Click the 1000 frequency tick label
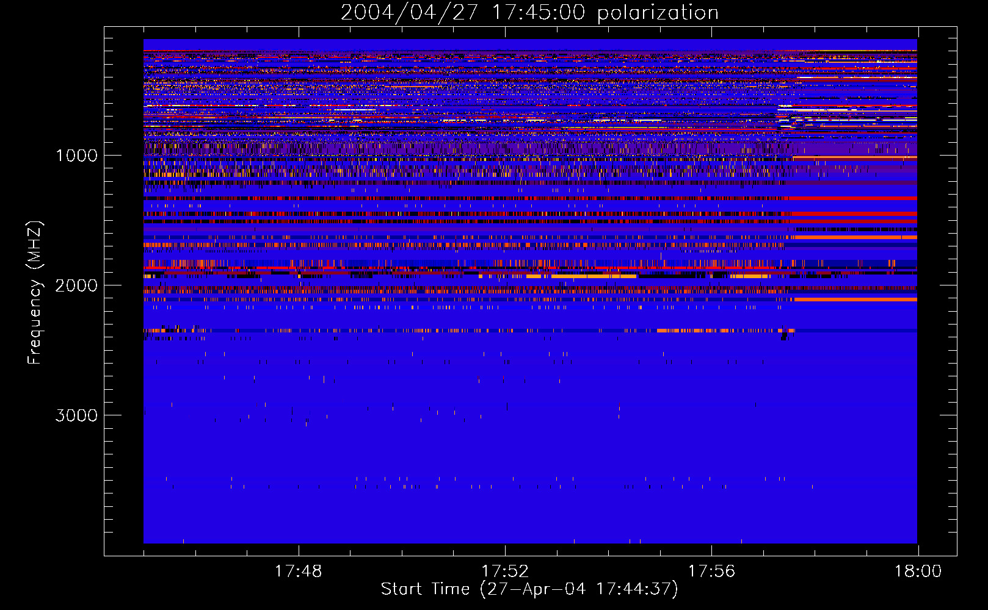Screen dimensions: 988x610 76,156
